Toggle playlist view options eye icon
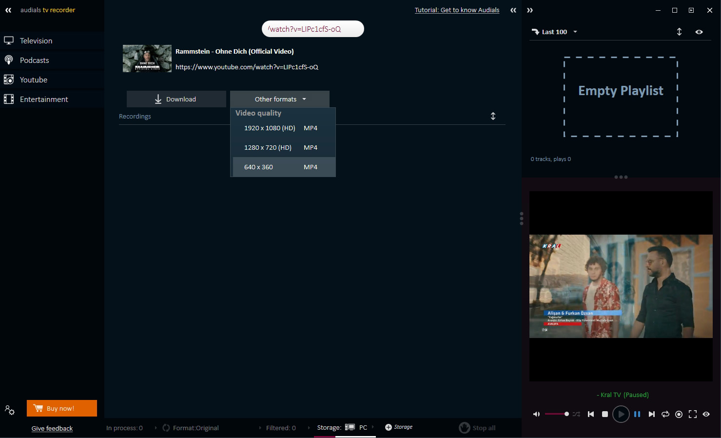 699,32
